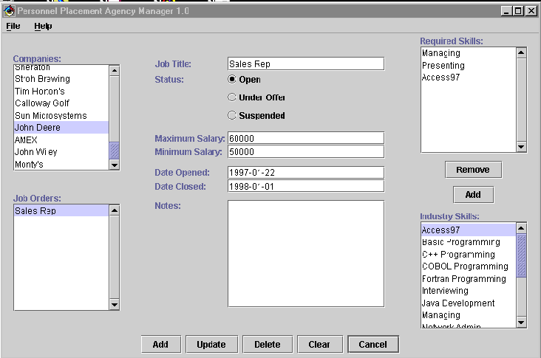This screenshot has width=541, height=358.
Task: Click the application icon in title bar
Action: [x=9, y=11]
